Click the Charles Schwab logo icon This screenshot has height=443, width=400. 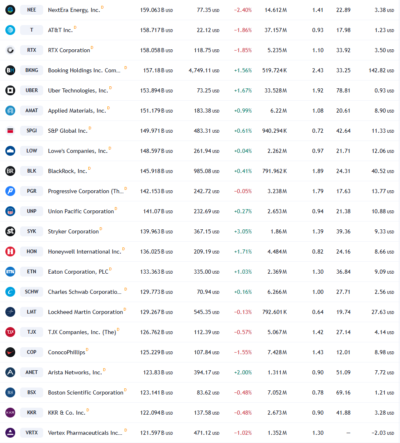coord(10,292)
